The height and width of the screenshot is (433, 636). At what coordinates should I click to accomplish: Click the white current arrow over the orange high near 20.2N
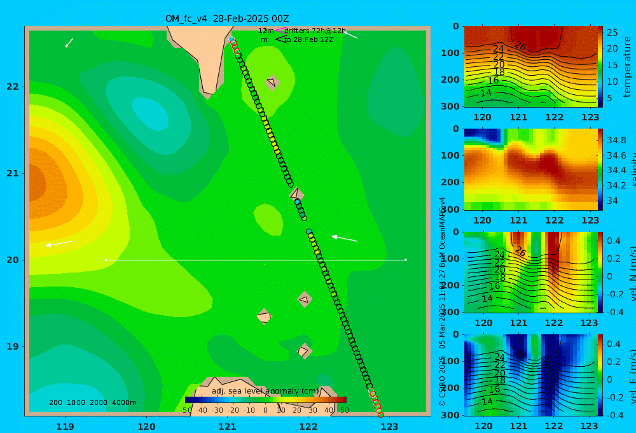59,244
